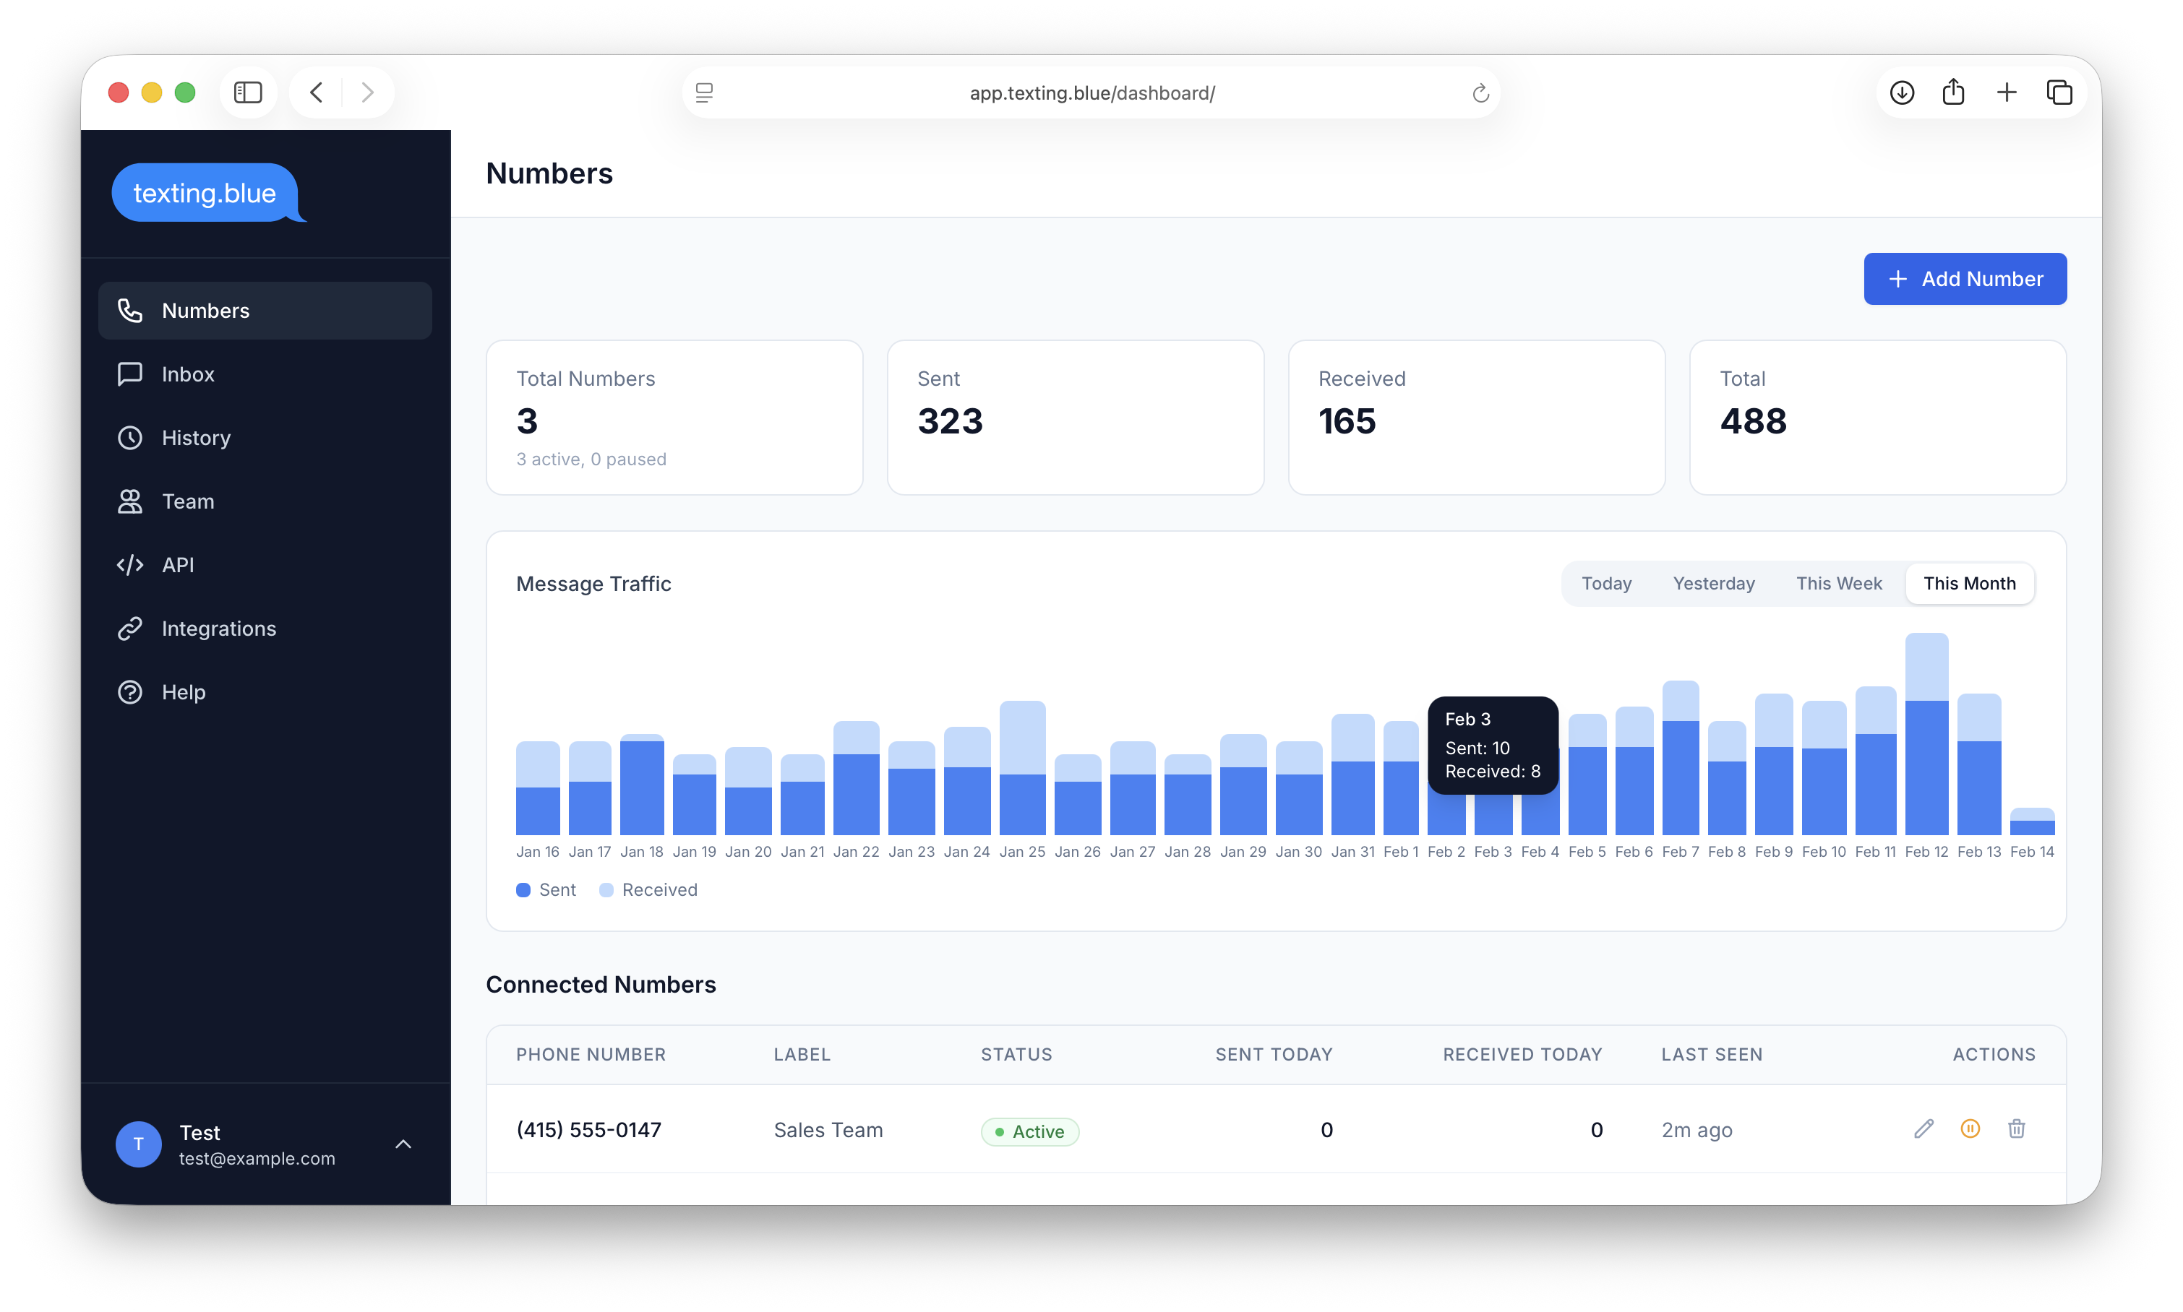Click the Add Number button
This screenshot has width=2183, height=1312.
[1965, 278]
